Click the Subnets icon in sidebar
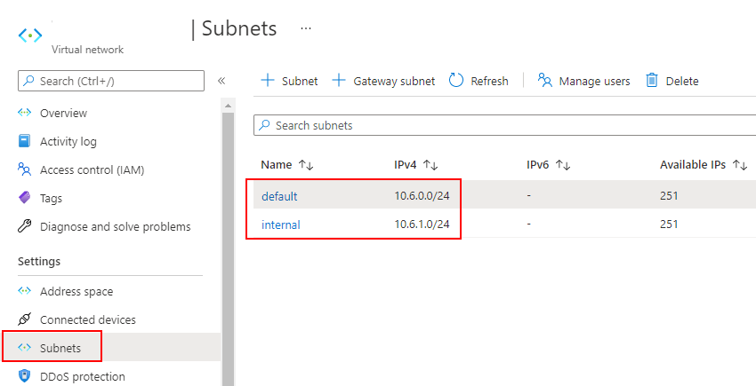 click(x=24, y=347)
